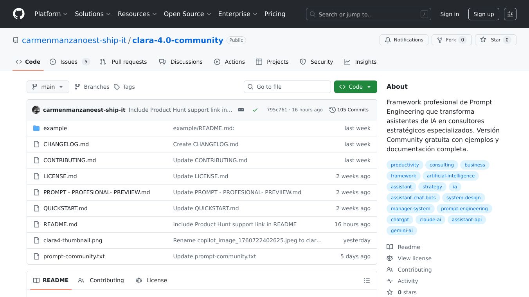Expand the Platform menu
This screenshot has height=297, width=529.
tap(51, 14)
